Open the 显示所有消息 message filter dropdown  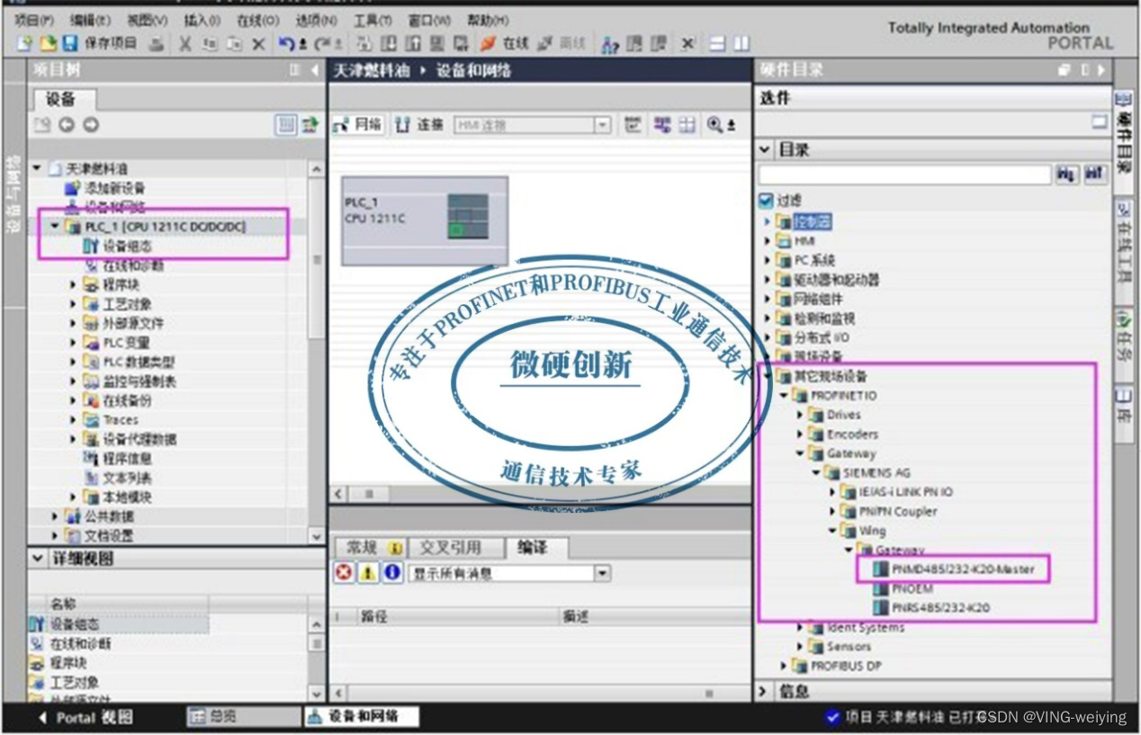click(602, 573)
